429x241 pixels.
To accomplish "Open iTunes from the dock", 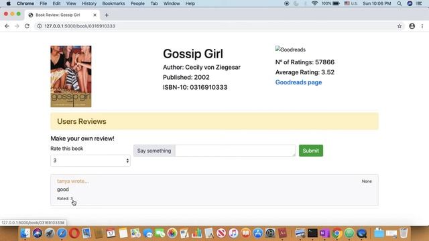I will point(233,233).
